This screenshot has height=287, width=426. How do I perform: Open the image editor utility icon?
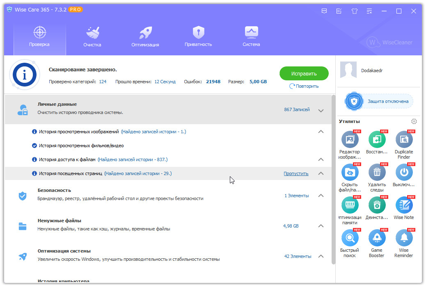(350, 140)
